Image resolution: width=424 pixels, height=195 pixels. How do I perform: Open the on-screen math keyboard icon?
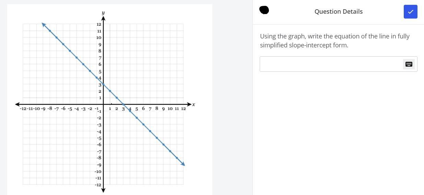pyautogui.click(x=409, y=64)
